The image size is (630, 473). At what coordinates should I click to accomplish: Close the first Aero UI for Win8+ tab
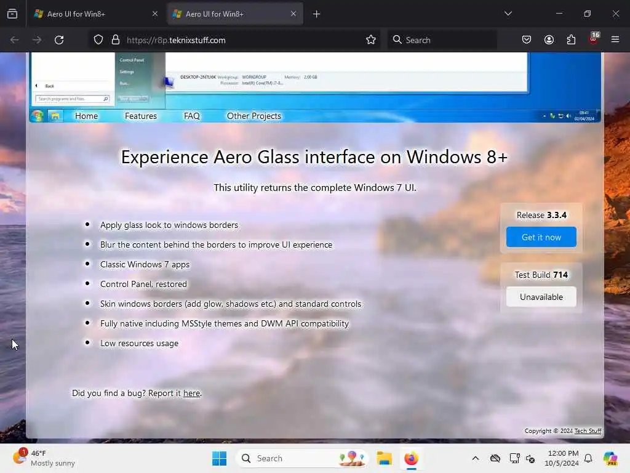pyautogui.click(x=155, y=14)
